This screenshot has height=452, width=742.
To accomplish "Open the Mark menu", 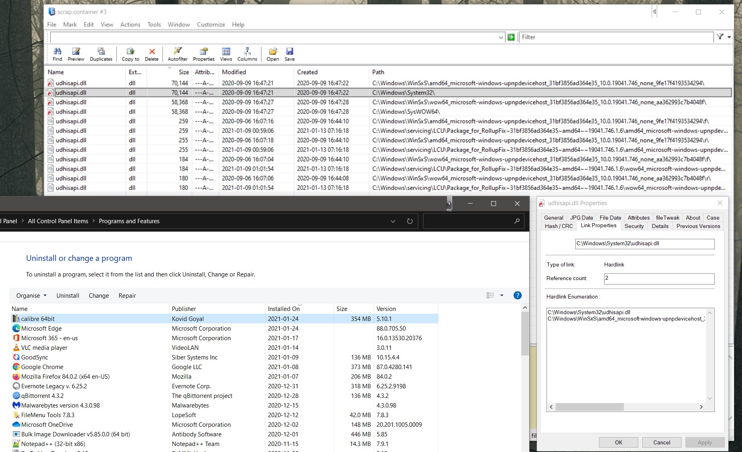I will [70, 24].
